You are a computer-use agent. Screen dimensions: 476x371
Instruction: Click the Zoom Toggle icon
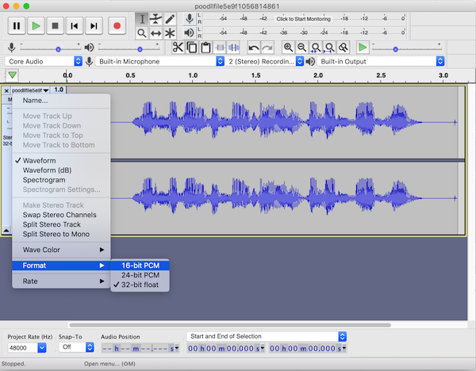click(x=344, y=48)
